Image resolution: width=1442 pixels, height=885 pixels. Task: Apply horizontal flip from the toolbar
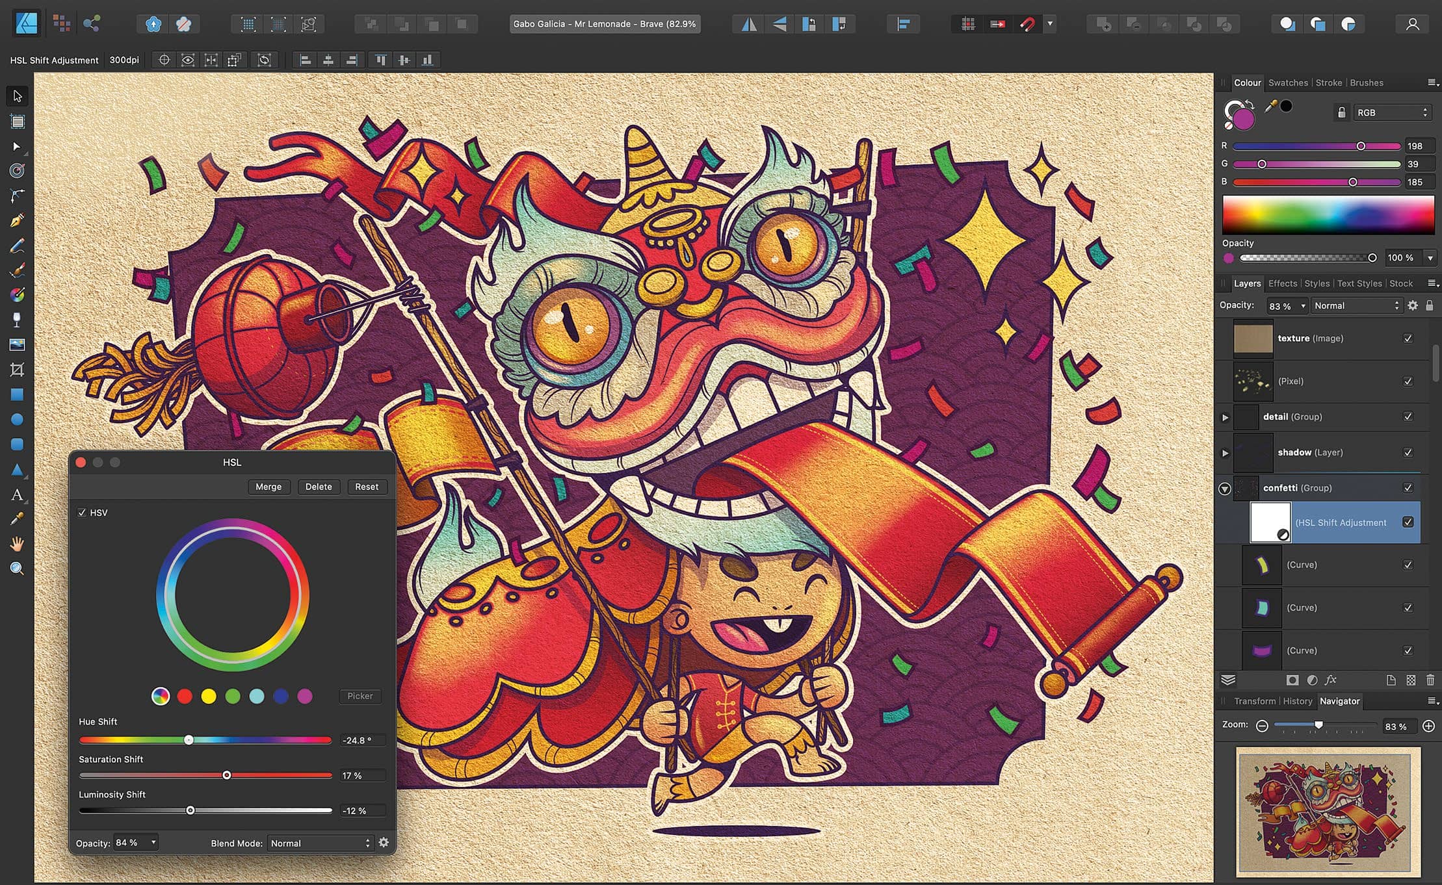pos(748,24)
